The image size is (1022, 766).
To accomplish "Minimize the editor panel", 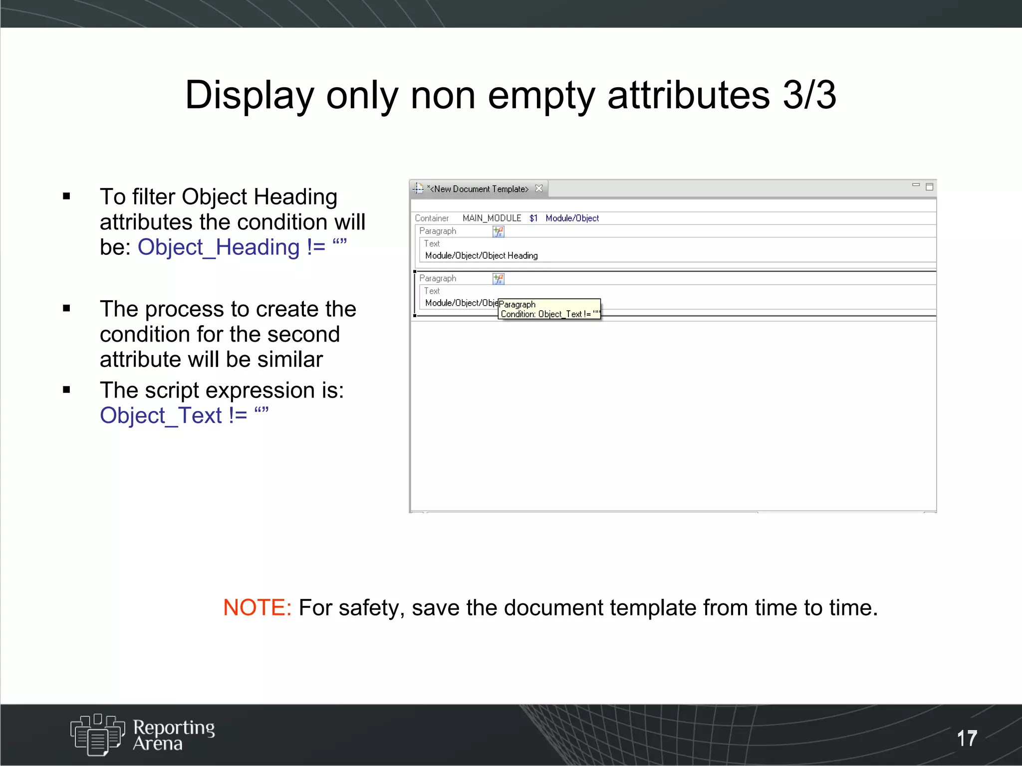I will pos(916,186).
